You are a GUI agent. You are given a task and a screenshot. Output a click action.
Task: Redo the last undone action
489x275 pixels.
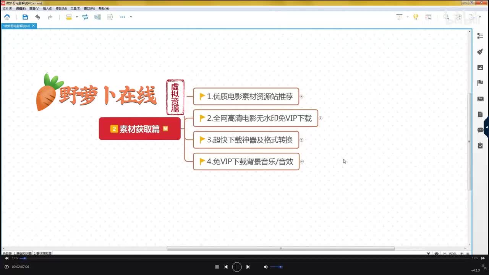[x=50, y=17]
